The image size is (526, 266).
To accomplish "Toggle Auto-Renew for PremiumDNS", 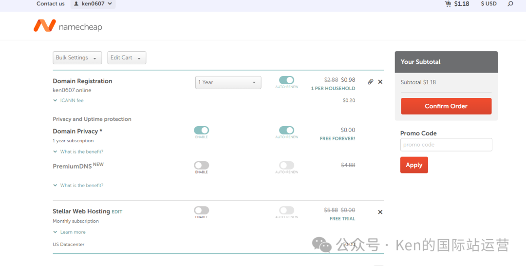I will (x=286, y=165).
